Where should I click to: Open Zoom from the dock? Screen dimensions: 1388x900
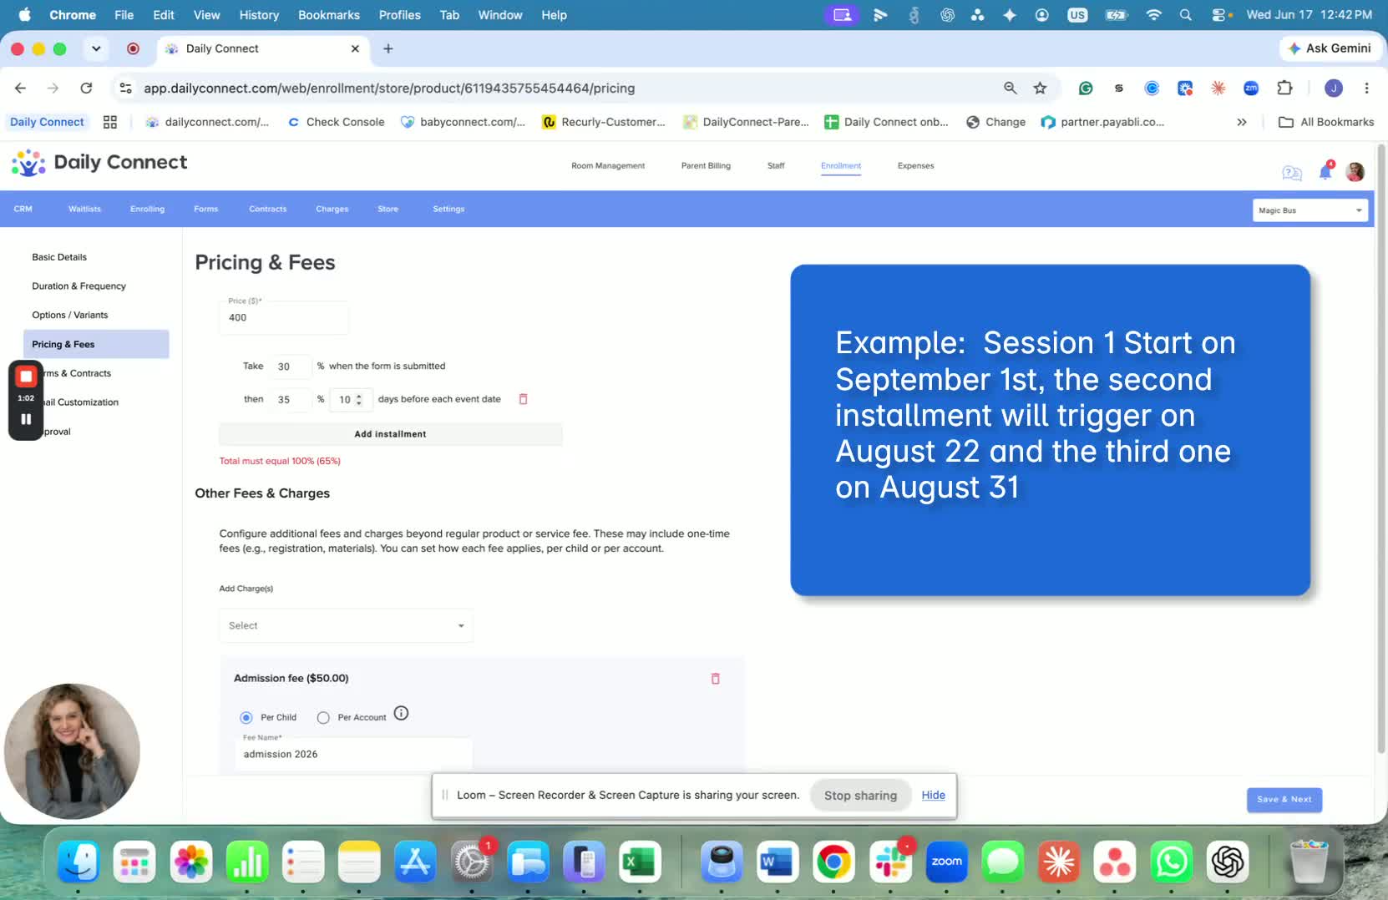(946, 862)
